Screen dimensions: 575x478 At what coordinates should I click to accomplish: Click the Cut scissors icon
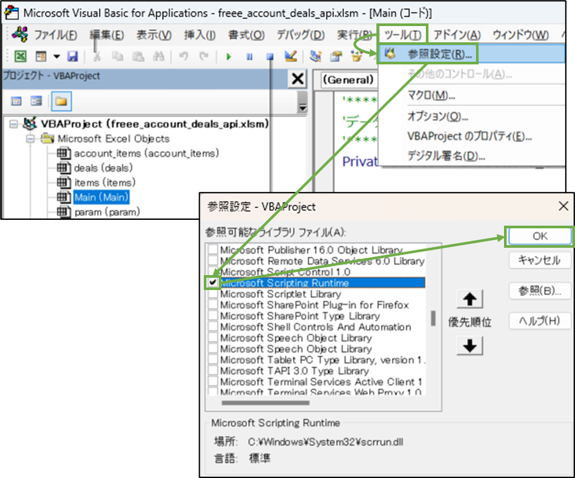tap(97, 57)
